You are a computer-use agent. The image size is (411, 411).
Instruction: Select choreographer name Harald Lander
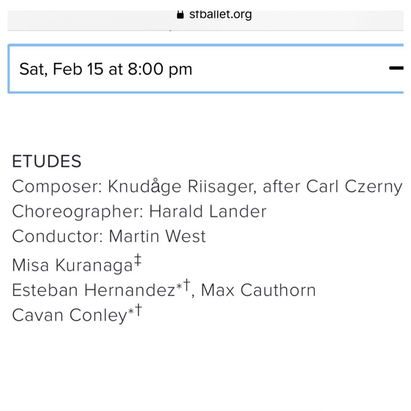(208, 212)
